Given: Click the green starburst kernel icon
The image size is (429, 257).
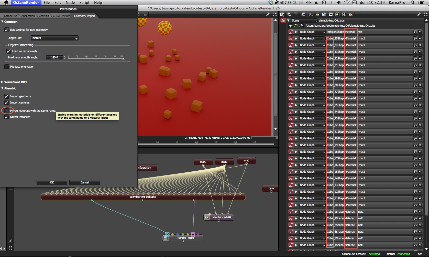Looking at the screenshot, I should pos(337,14).
